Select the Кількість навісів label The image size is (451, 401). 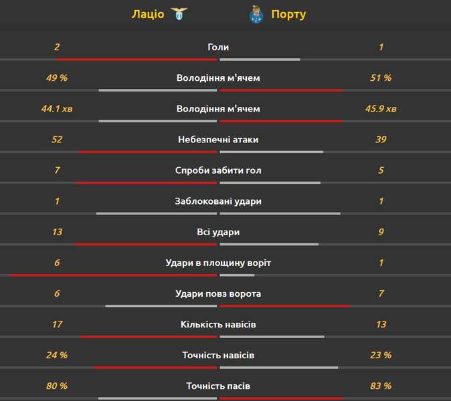(x=218, y=324)
